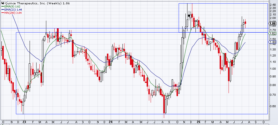
Task: Click the blue line swatch beside EMA(21)
Action: (x=3, y=9)
